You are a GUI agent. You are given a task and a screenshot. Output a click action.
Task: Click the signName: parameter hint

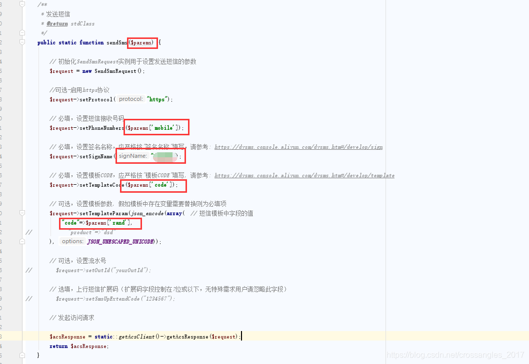[132, 156]
